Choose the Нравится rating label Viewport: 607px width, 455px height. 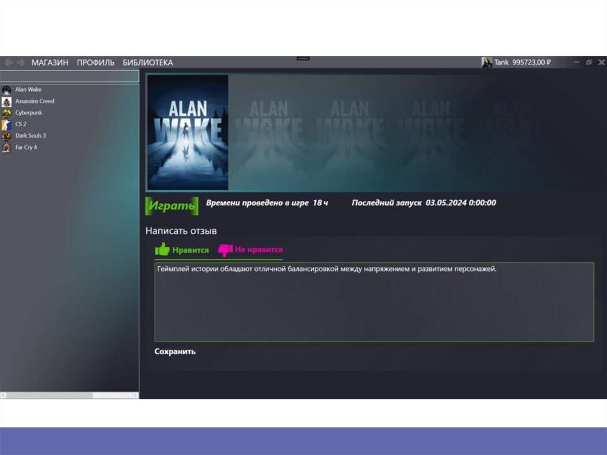coord(190,250)
